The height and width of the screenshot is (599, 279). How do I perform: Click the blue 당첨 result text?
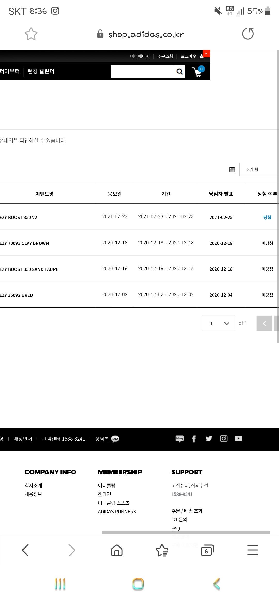[x=267, y=217]
